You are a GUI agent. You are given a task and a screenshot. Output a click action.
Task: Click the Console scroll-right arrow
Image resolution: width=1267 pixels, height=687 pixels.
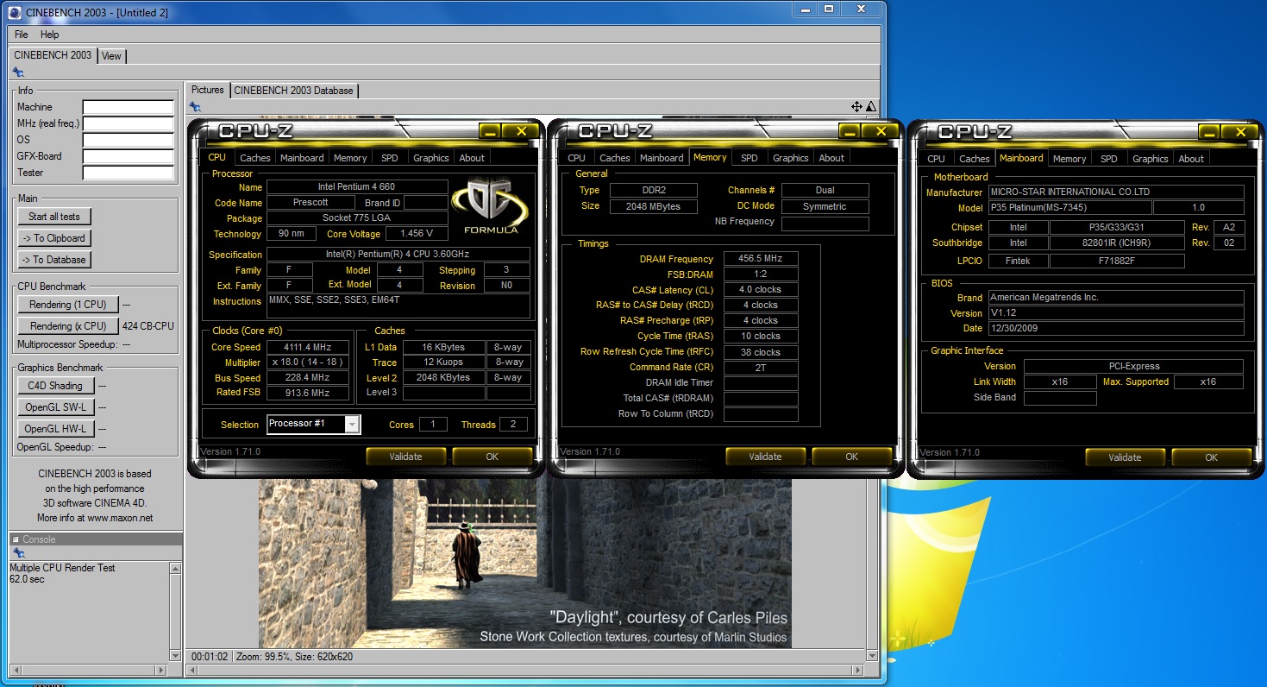pos(161,670)
